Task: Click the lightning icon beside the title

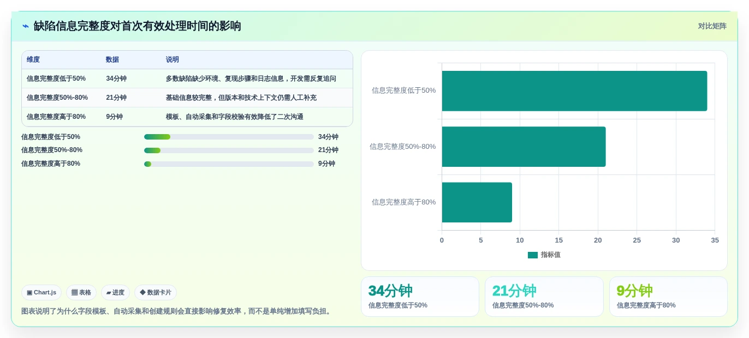Action: 26,26
